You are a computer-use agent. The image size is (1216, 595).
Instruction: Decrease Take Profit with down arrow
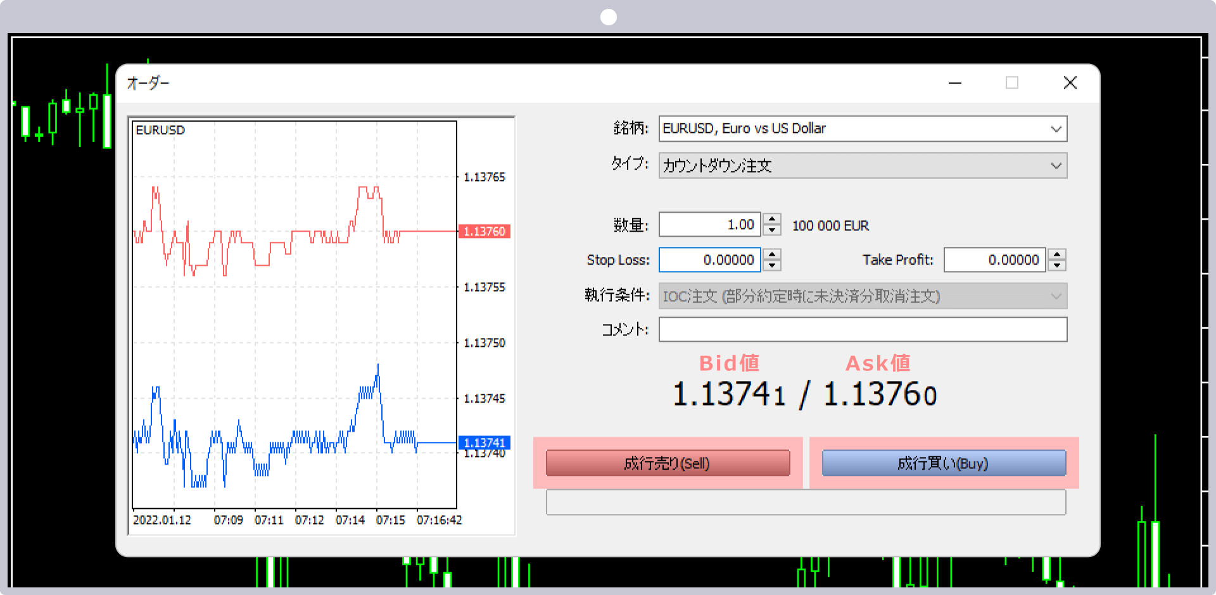1057,266
